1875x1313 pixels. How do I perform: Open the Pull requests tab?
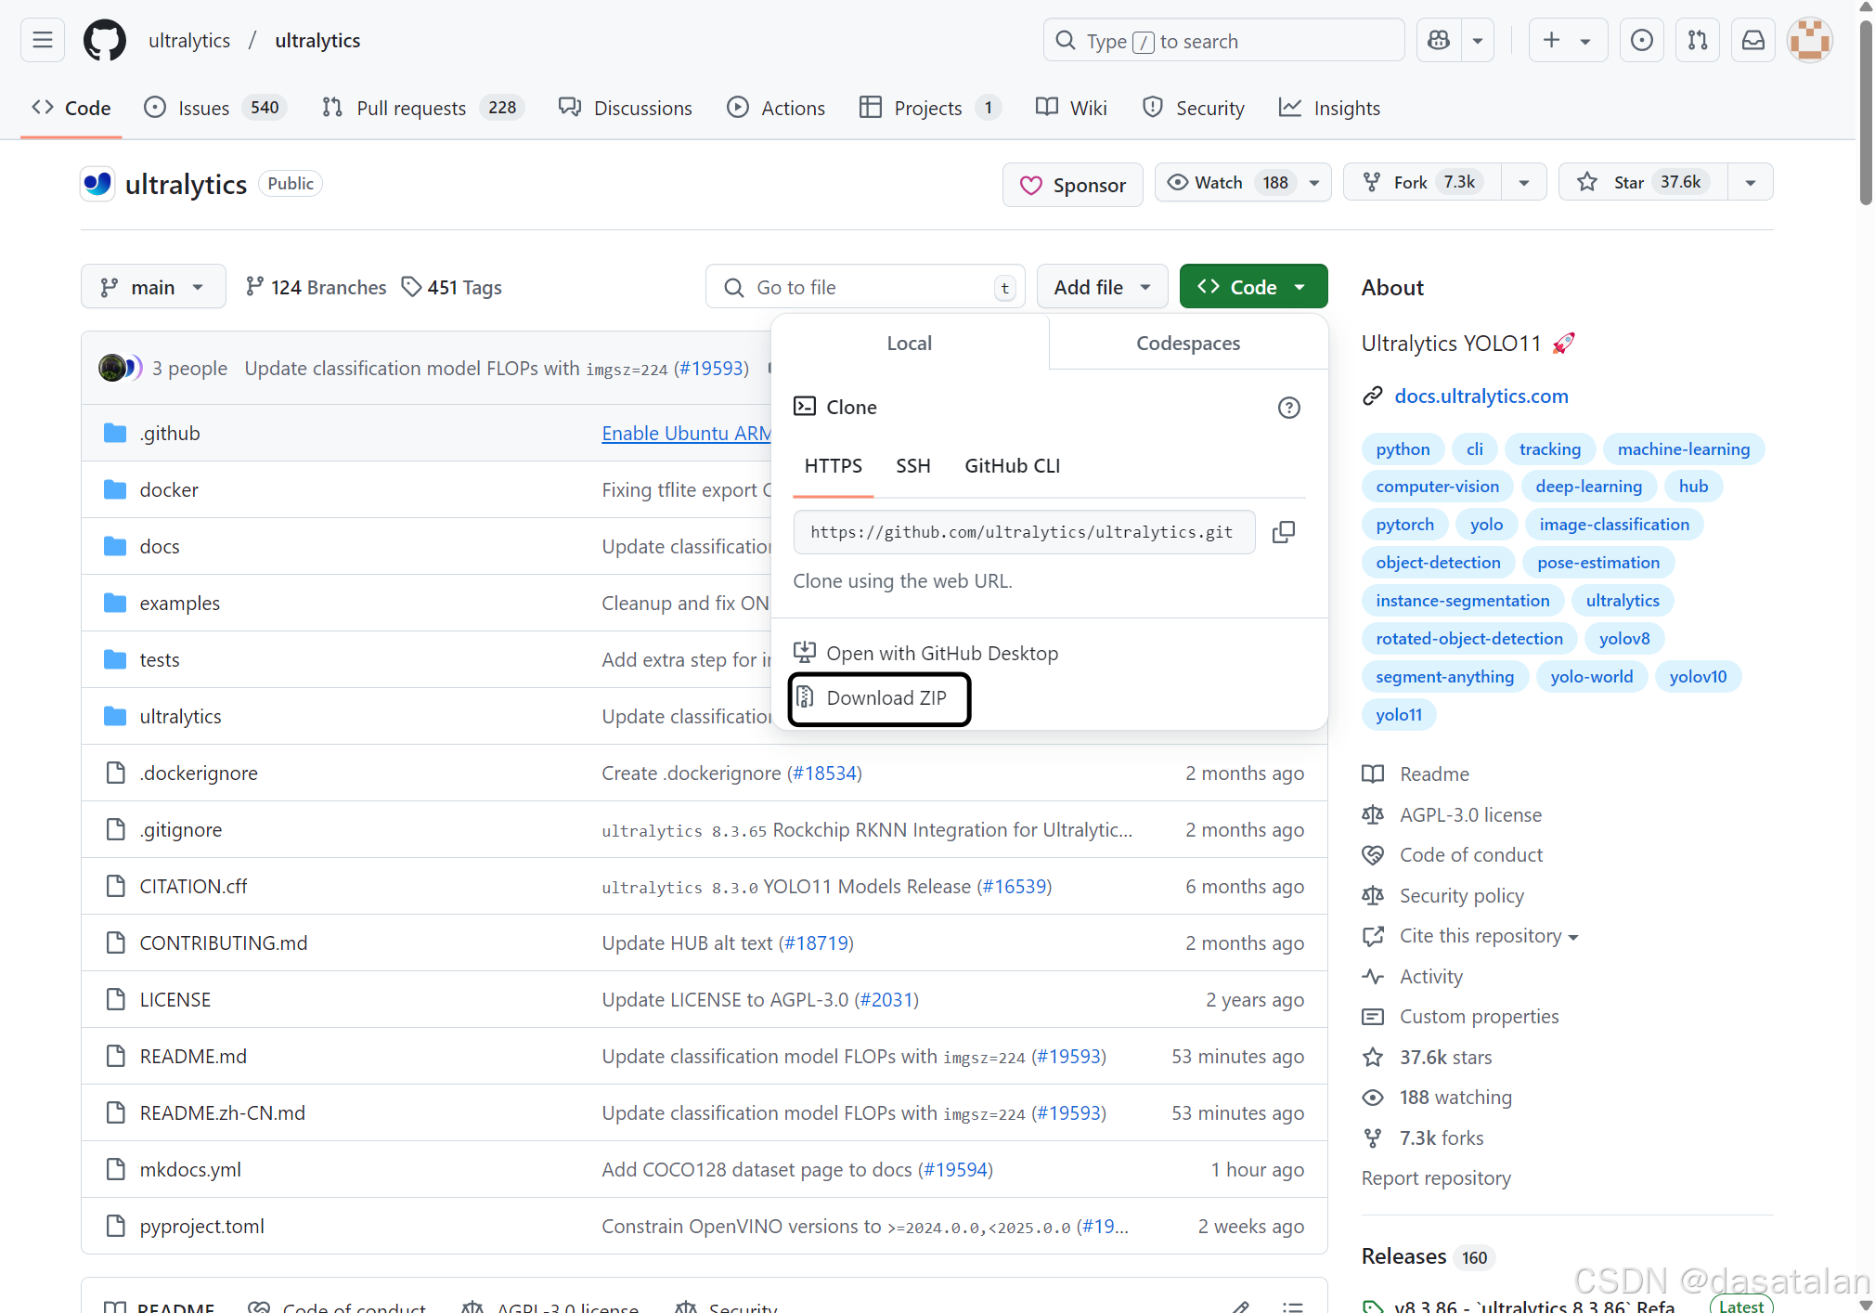point(411,108)
